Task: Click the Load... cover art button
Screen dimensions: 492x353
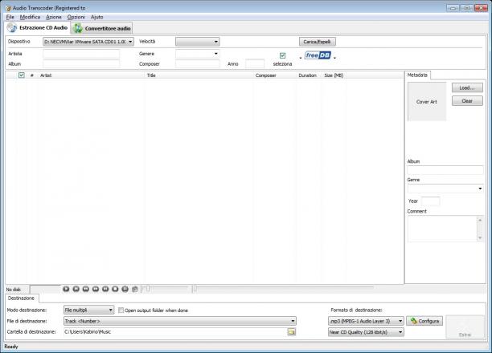Action: pyautogui.click(x=467, y=88)
